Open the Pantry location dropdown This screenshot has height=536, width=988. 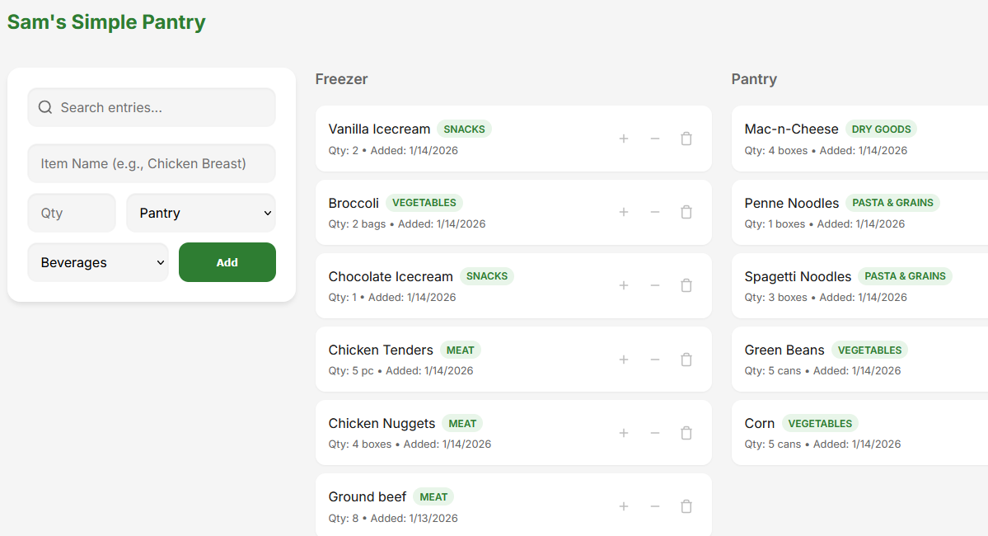[201, 213]
